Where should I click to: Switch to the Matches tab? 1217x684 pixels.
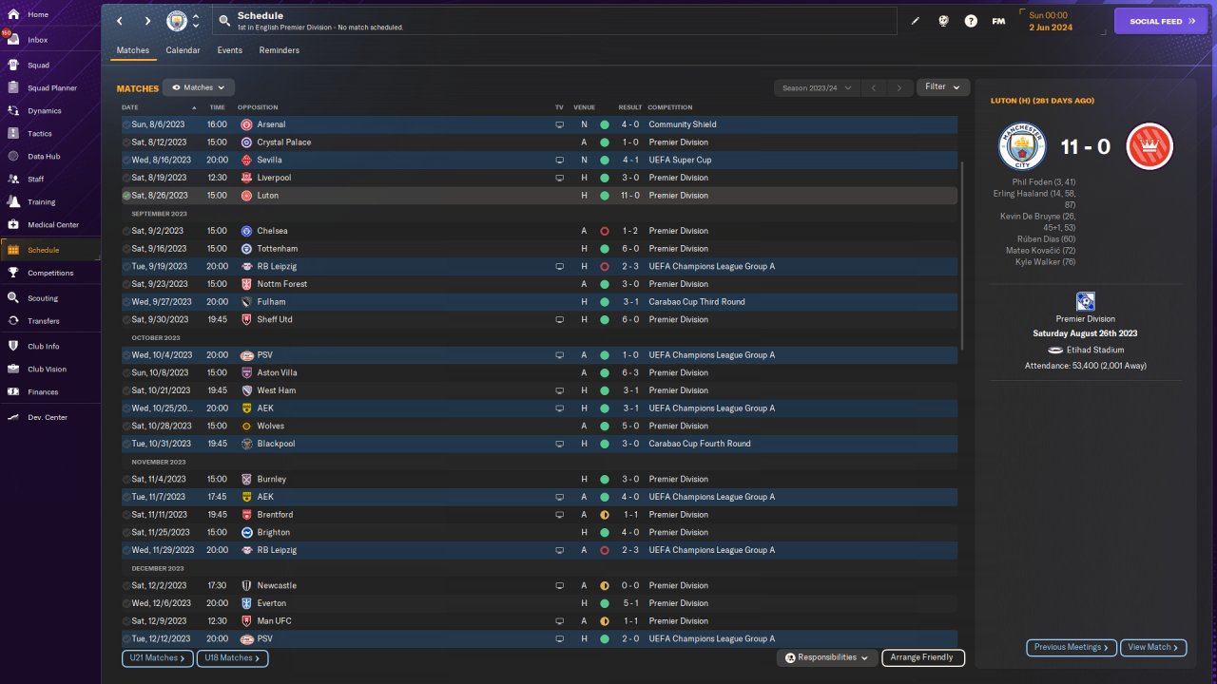click(x=133, y=50)
